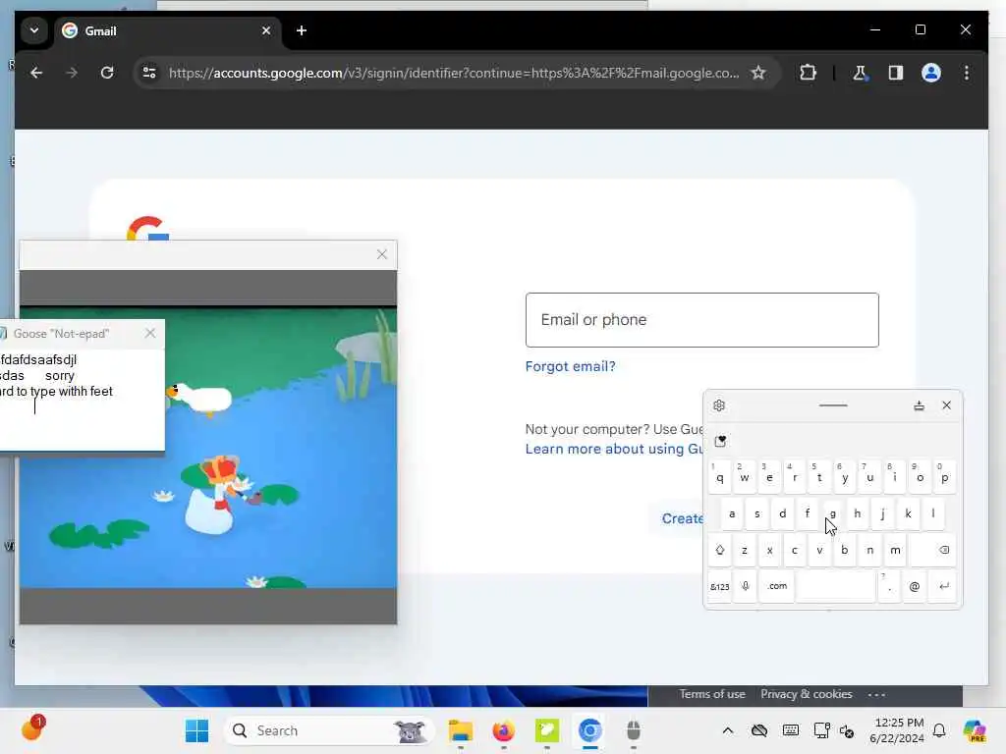
Task: Dock the touch keyboard icon
Action: pos(919,405)
